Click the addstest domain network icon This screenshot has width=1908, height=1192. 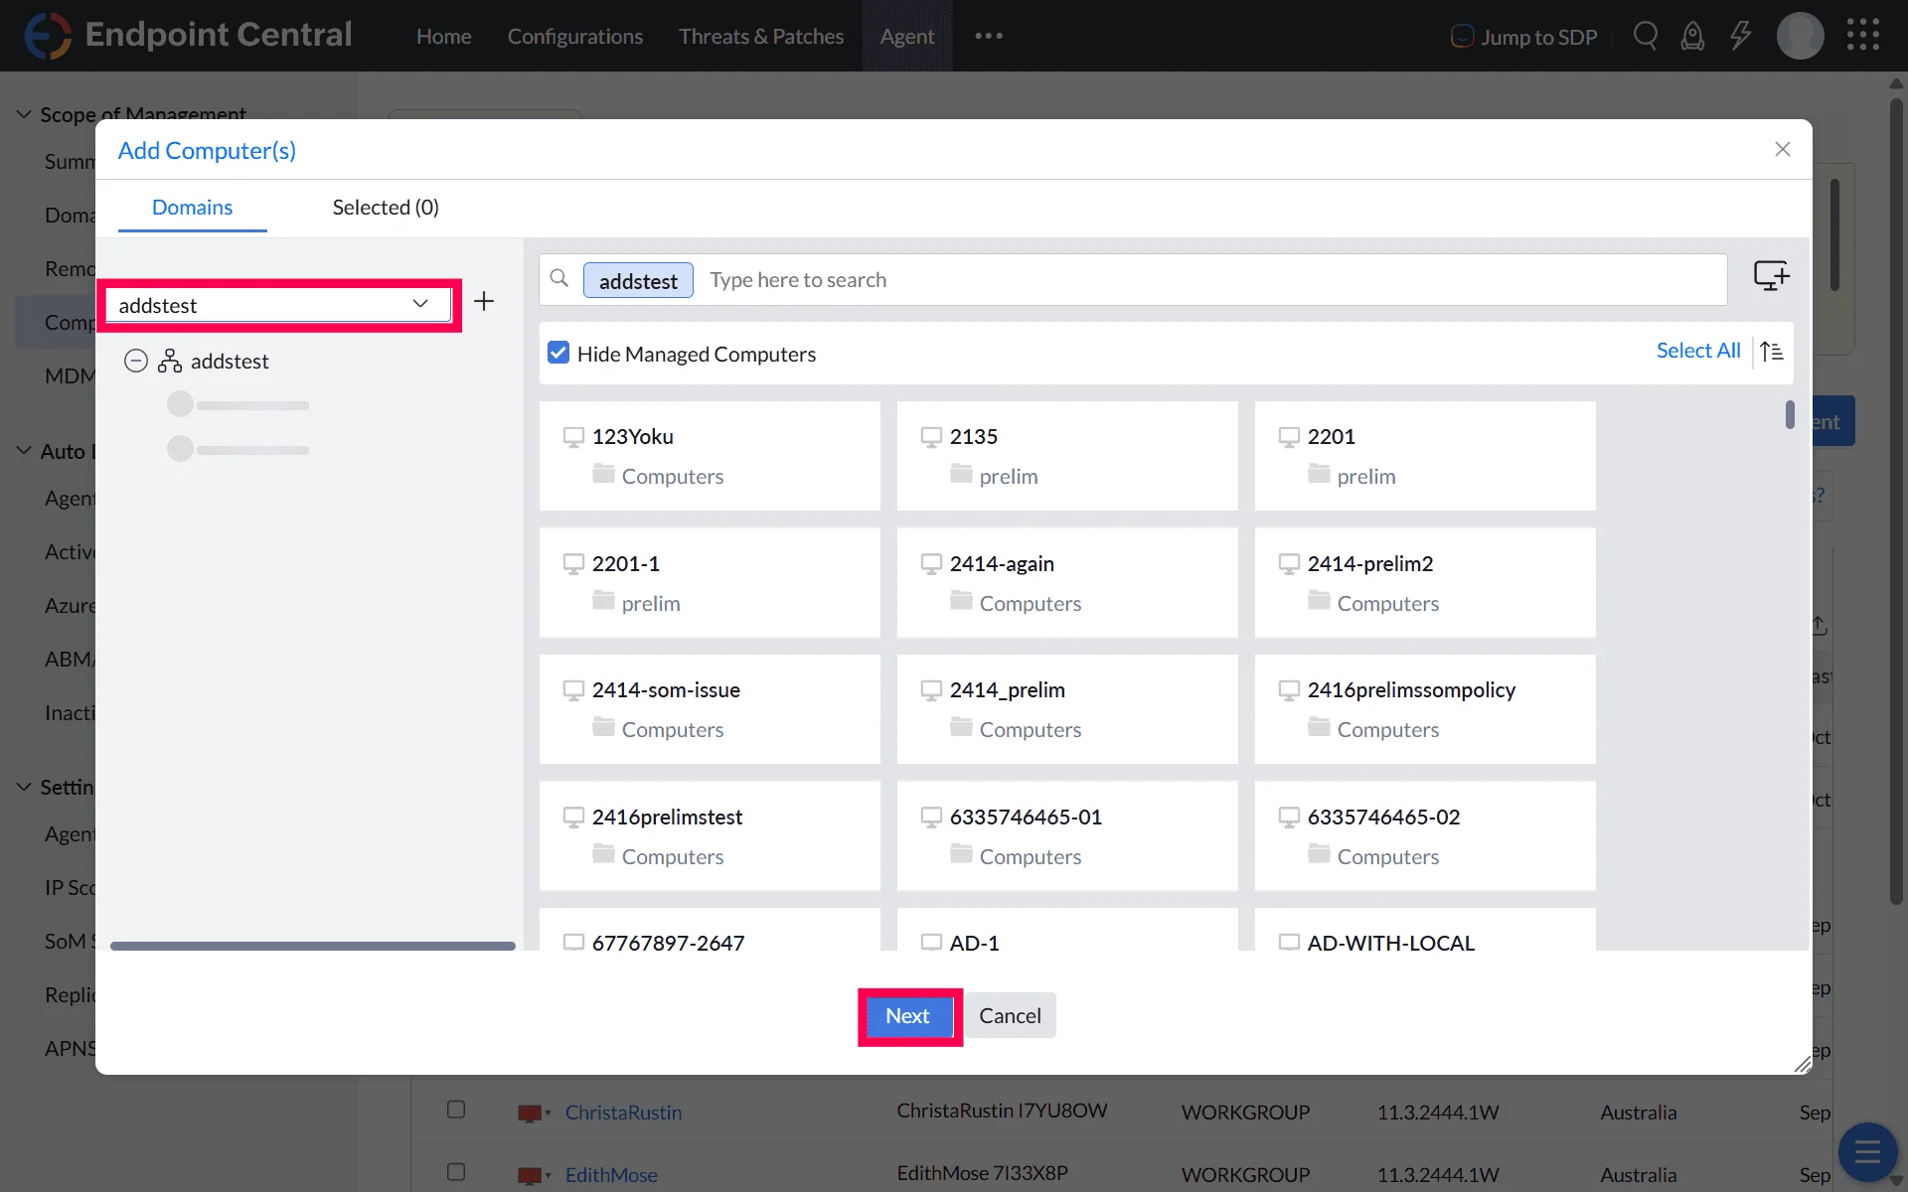170,361
